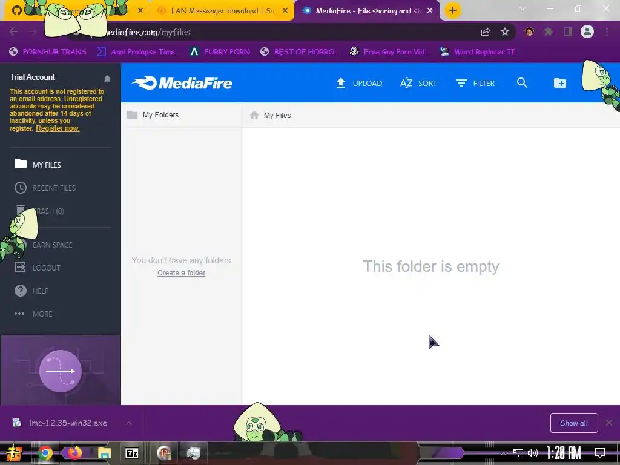The image size is (620, 465).
Task: Open the AZ Sort option
Action: coord(418,83)
